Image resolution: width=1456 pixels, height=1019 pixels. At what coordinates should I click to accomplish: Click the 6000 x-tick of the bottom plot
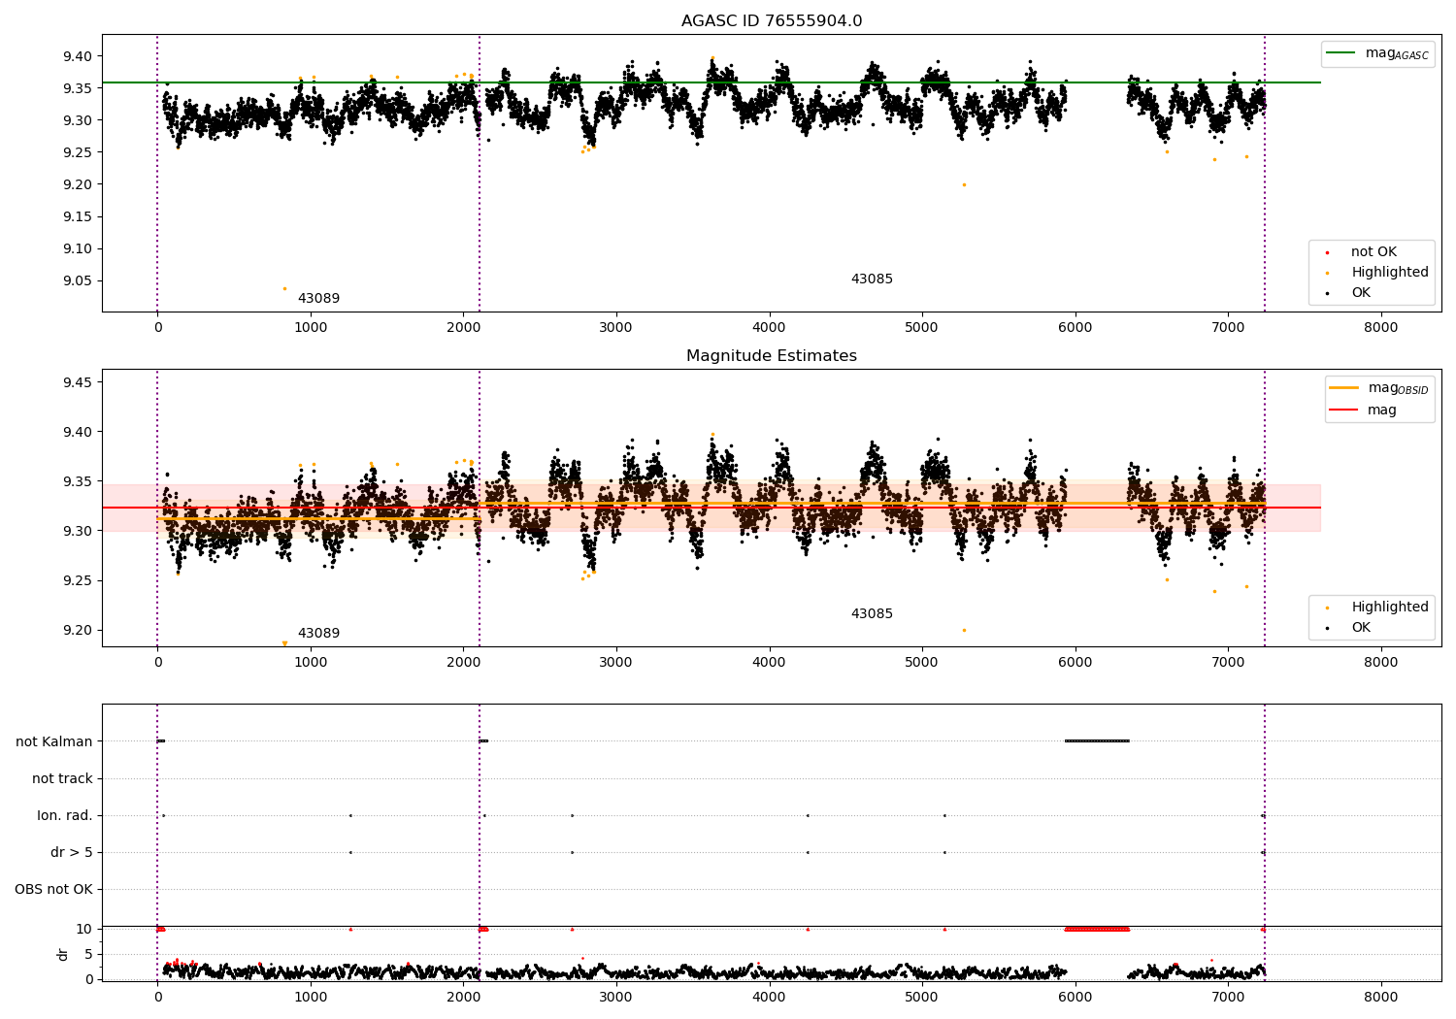point(1075,997)
